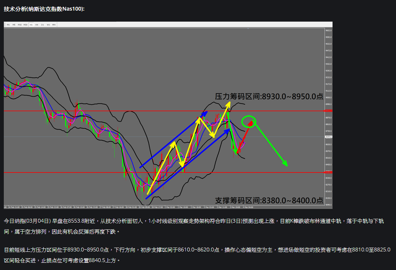This screenshot has height=270, width=396.
Task: Click the 2 Mar 18:00 time axis label
Action: tap(196, 207)
